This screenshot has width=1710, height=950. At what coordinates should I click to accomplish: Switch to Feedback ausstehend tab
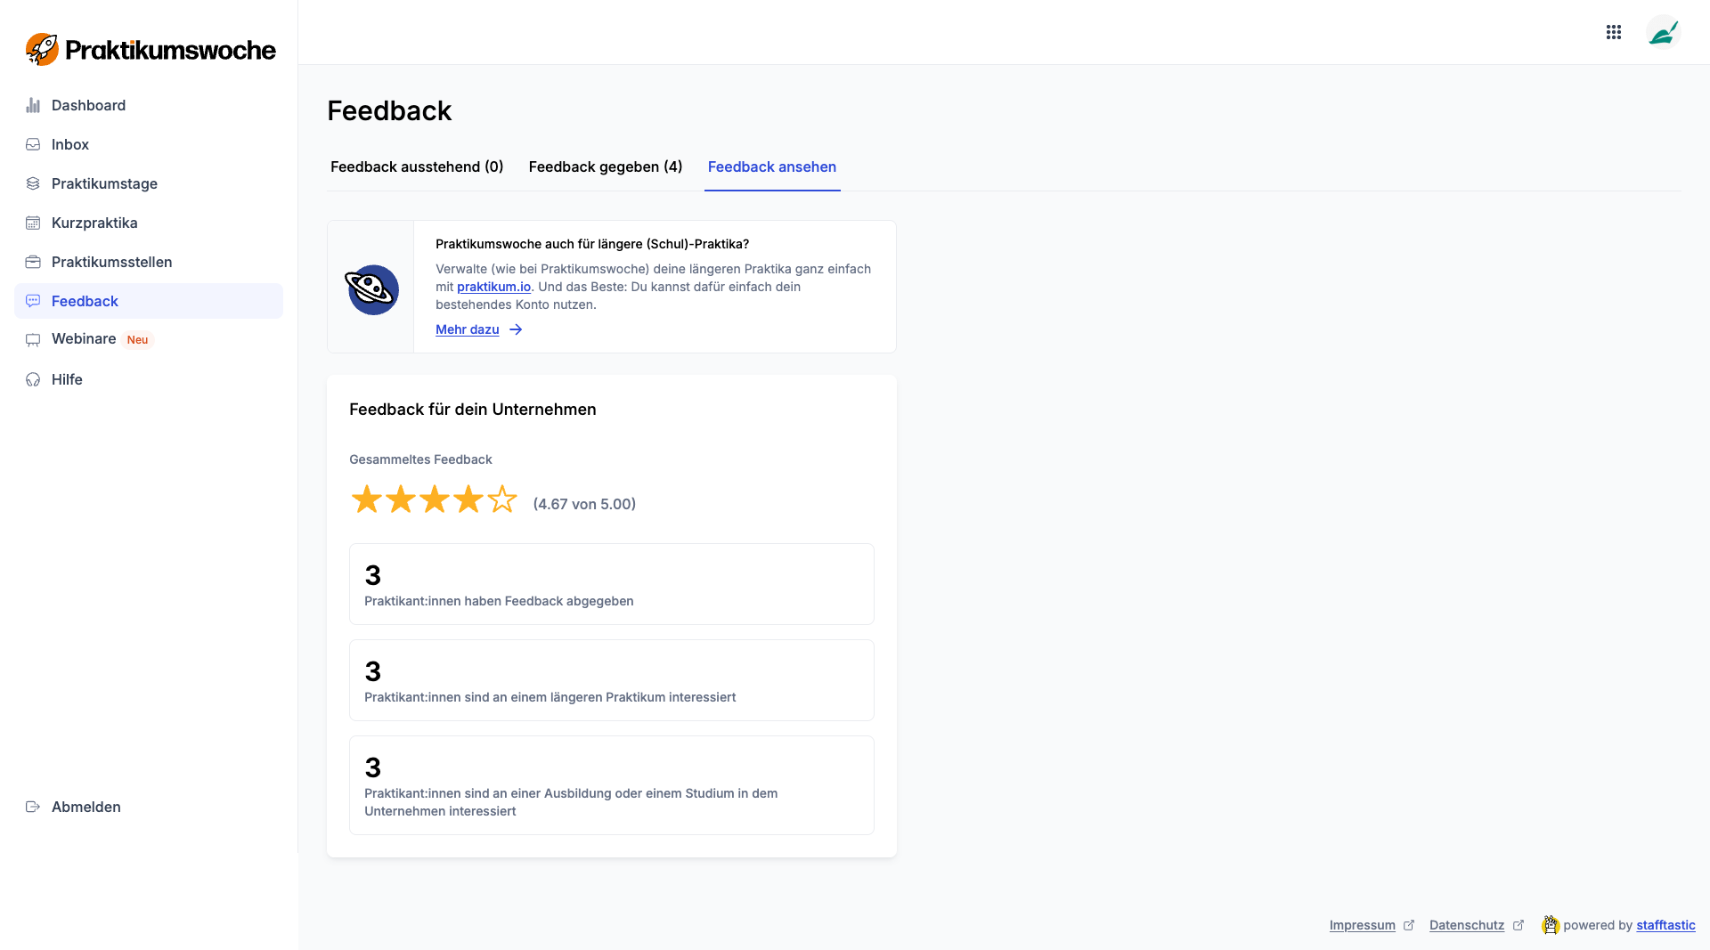[x=417, y=166]
